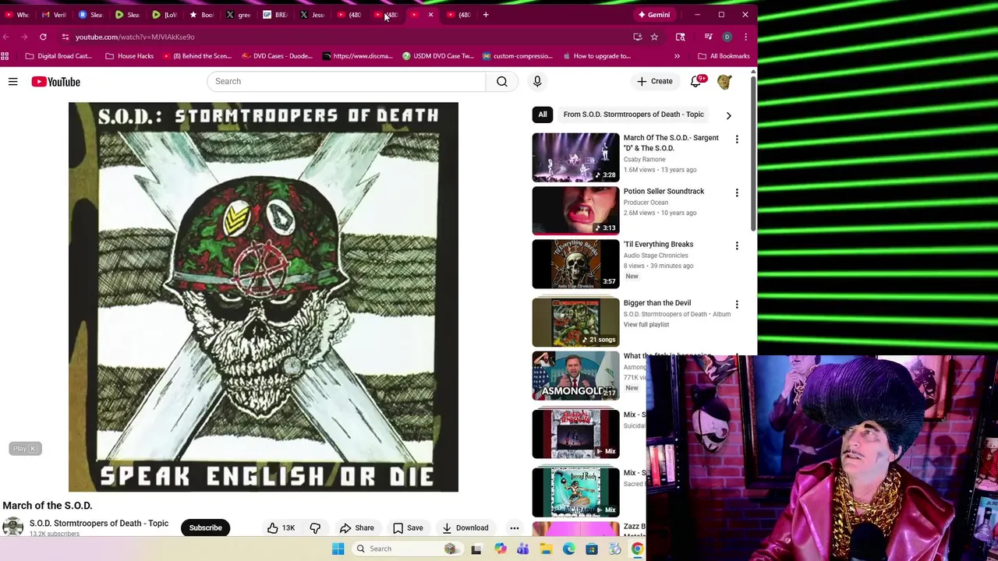The image size is (998, 561).
Task: Open the YouTube account avatar menu
Action: pyautogui.click(x=724, y=81)
